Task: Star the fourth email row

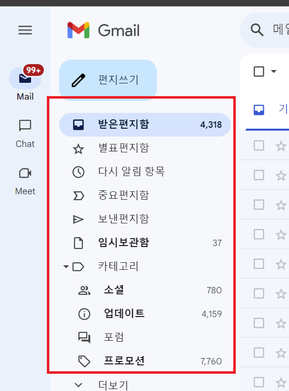Action: pyautogui.click(x=281, y=235)
